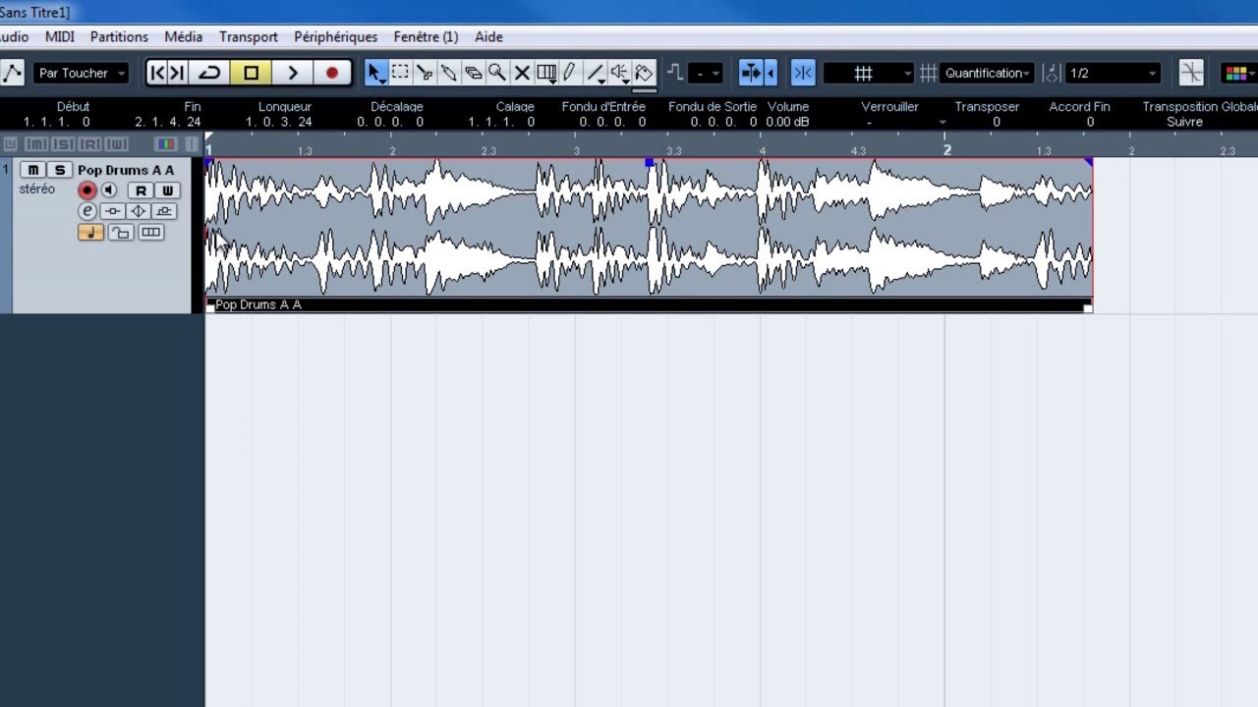Toggle the track Lock button
1258x707 pixels.
(120, 233)
